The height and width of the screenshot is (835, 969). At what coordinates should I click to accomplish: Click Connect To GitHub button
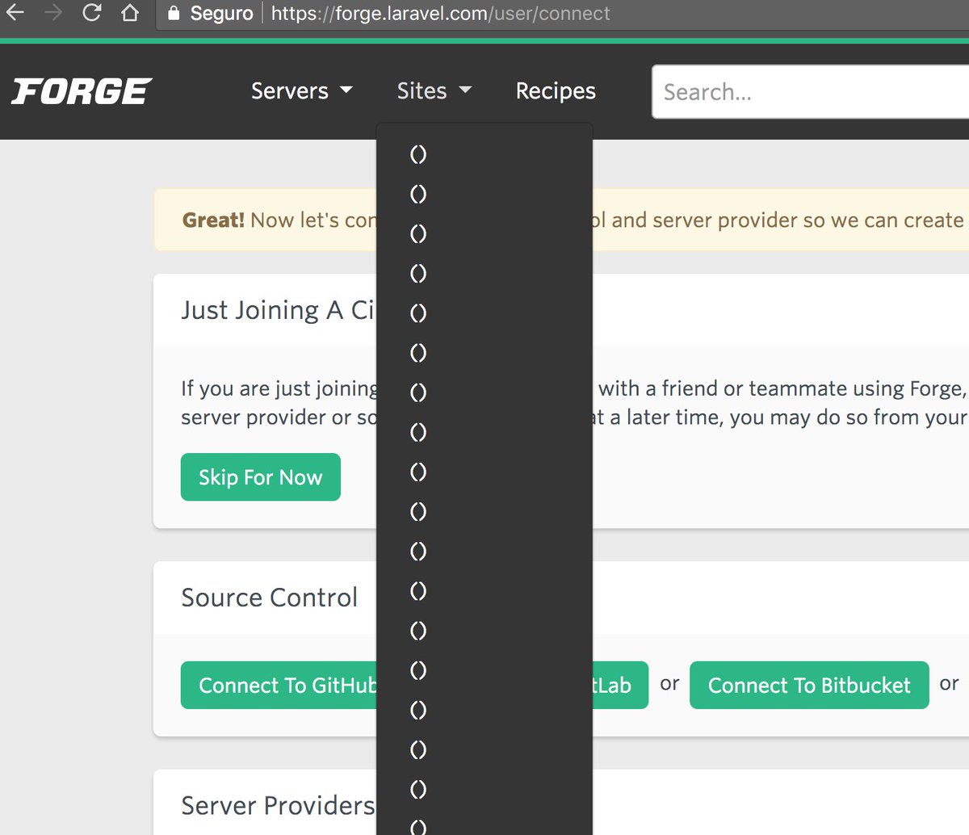279,685
